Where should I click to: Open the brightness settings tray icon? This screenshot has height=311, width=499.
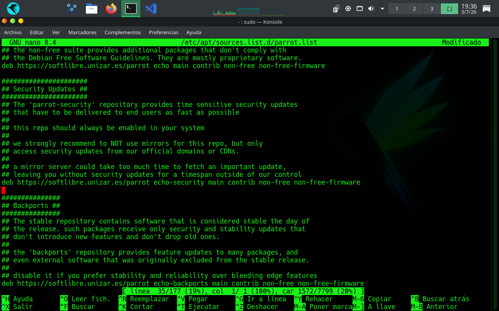point(348,9)
